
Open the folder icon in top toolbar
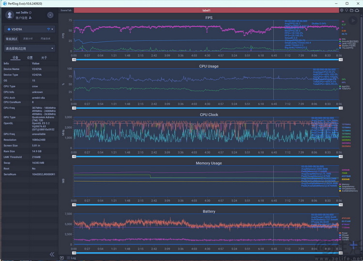(351, 11)
